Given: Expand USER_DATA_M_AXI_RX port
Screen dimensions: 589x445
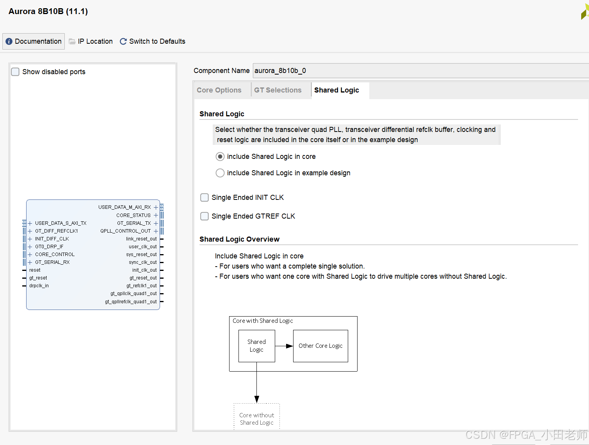Looking at the screenshot, I should pyautogui.click(x=156, y=207).
